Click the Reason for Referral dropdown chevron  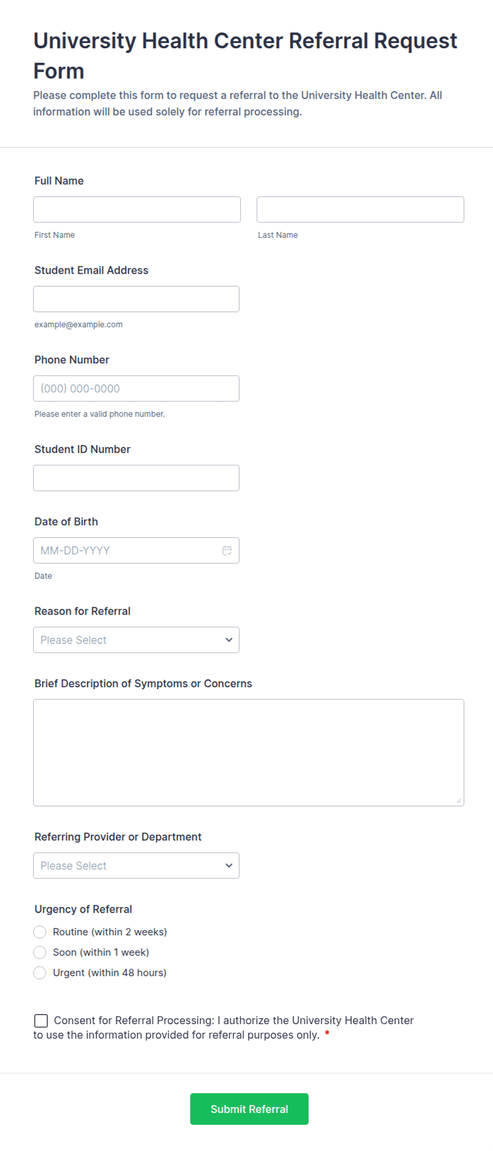point(228,640)
